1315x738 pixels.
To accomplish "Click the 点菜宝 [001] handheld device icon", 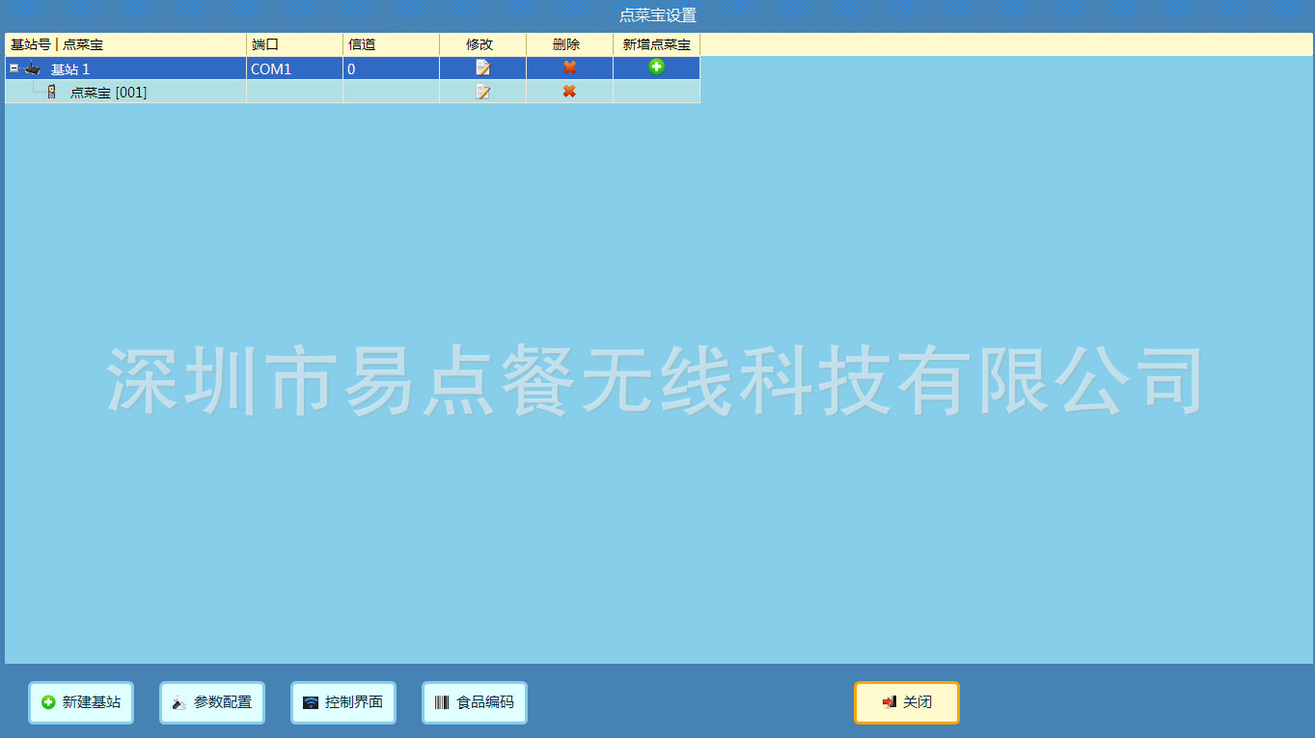I will coord(52,92).
